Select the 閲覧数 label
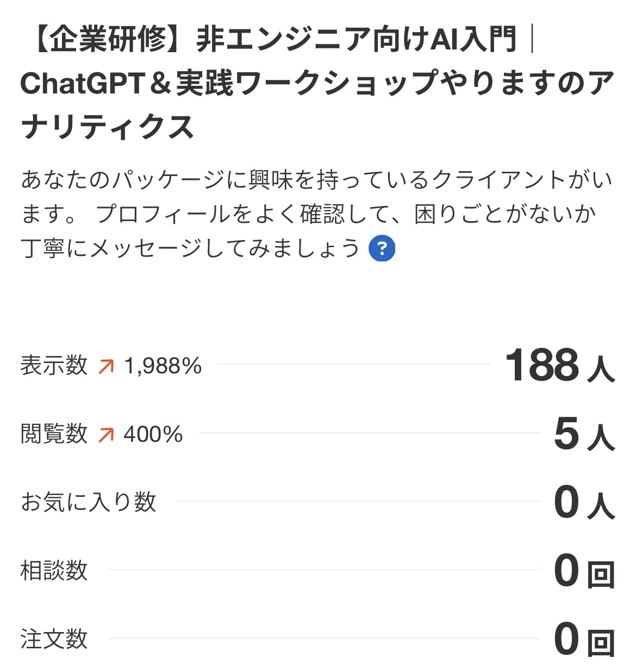The height and width of the screenshot is (669, 636). tap(54, 434)
